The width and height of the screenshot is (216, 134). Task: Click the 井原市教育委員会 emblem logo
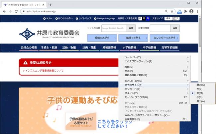(x=27, y=34)
